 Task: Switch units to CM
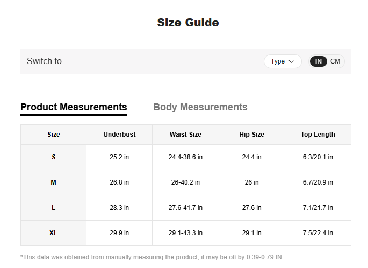pos(335,61)
